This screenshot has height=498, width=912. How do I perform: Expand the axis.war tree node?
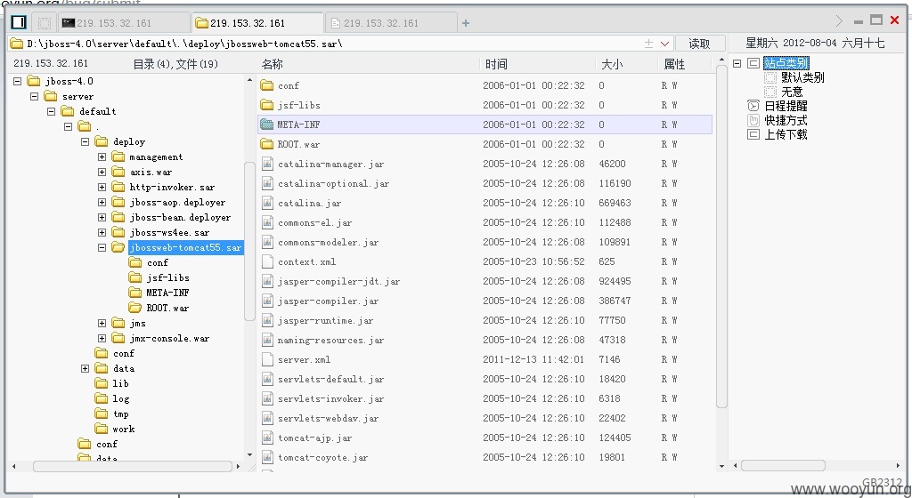[102, 172]
